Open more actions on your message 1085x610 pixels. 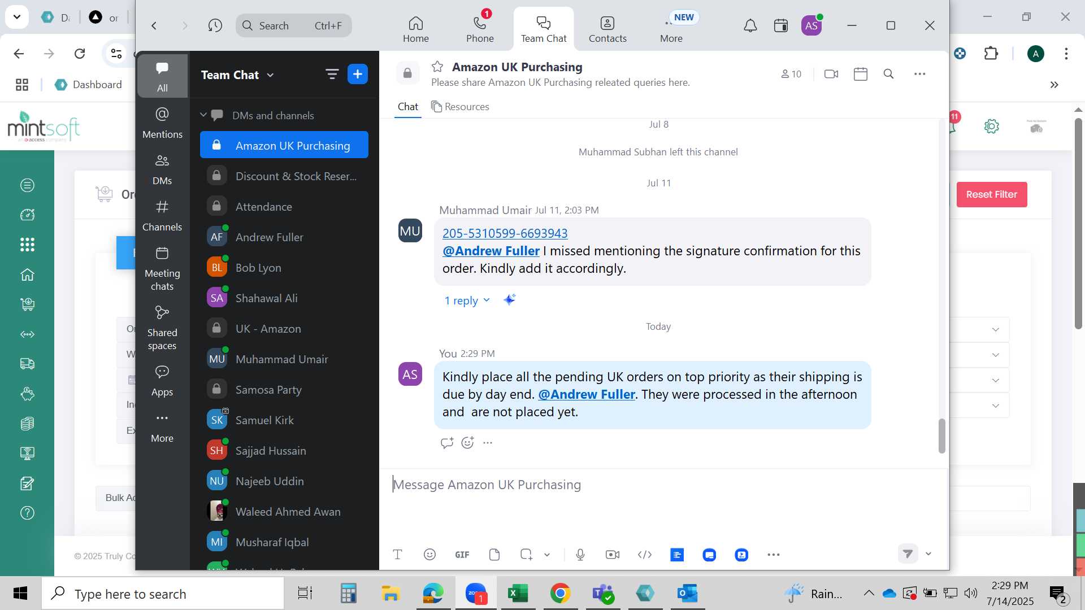pos(488,443)
